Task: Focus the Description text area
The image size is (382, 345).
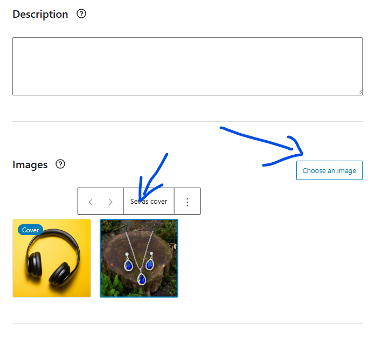Action: (x=187, y=66)
